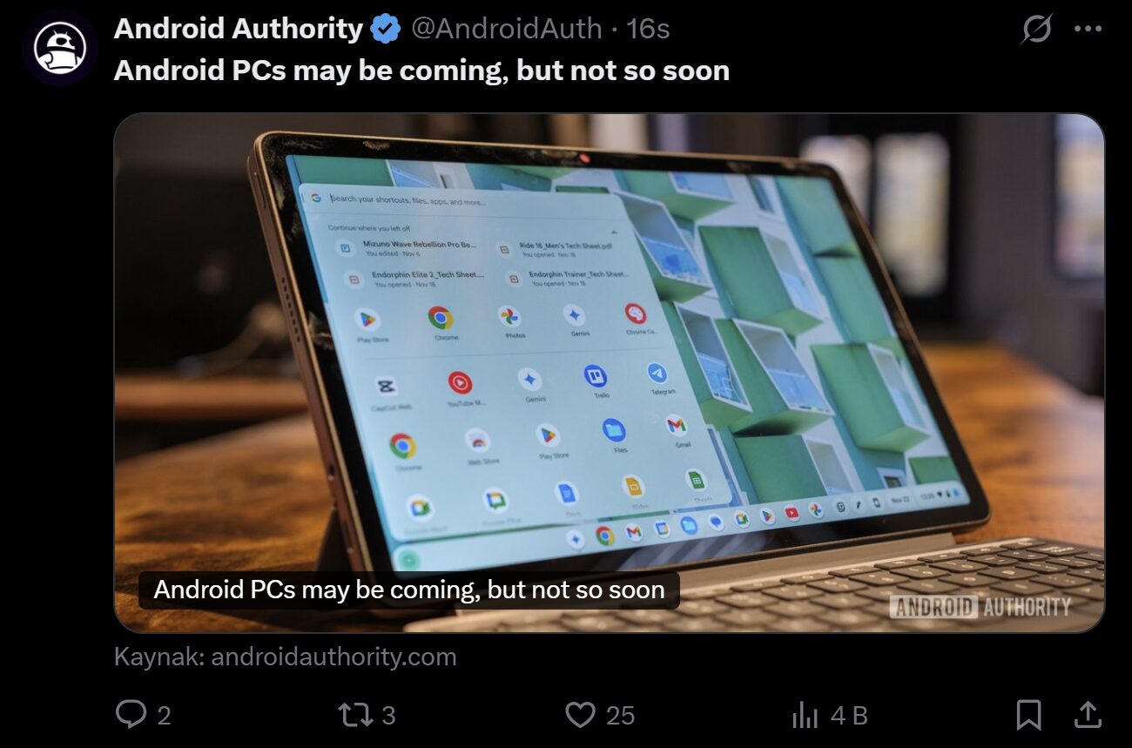Click the article headline overlay caption
The height and width of the screenshot is (748, 1132).
[x=409, y=590]
